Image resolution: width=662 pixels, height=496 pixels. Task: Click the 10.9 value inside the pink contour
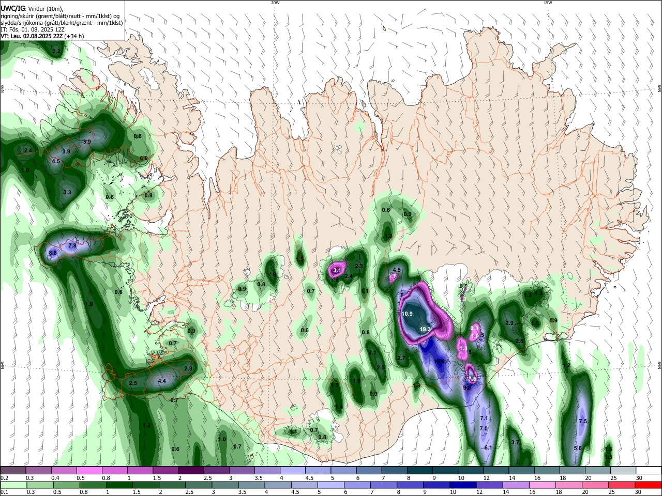(x=408, y=314)
